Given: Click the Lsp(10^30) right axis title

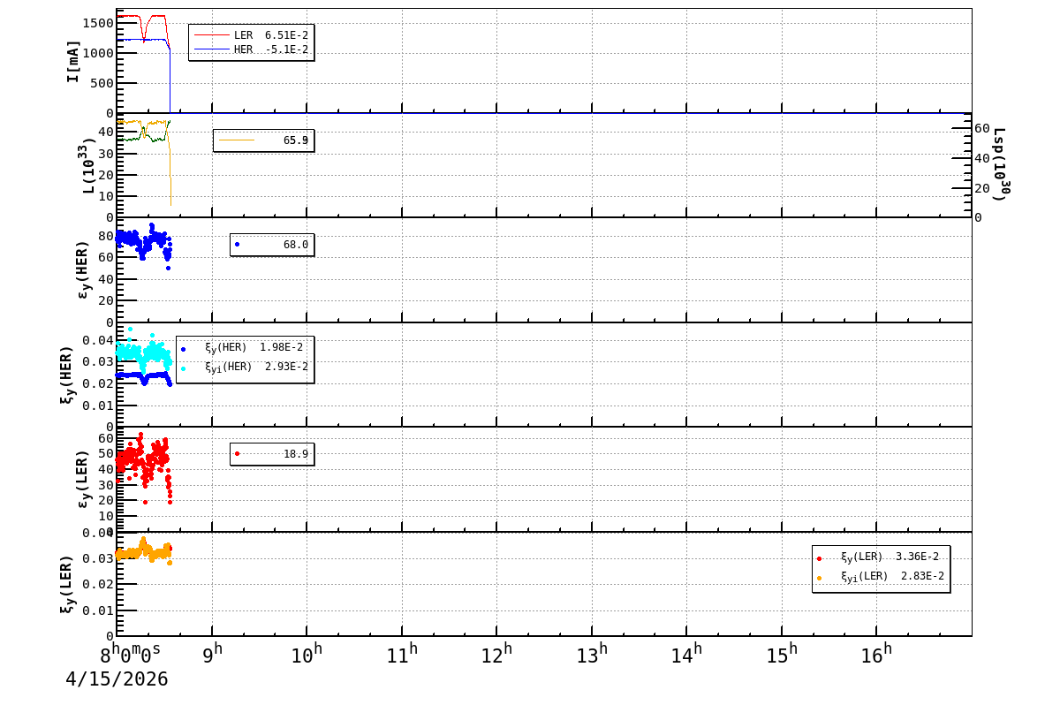Looking at the screenshot, I should tap(999, 165).
